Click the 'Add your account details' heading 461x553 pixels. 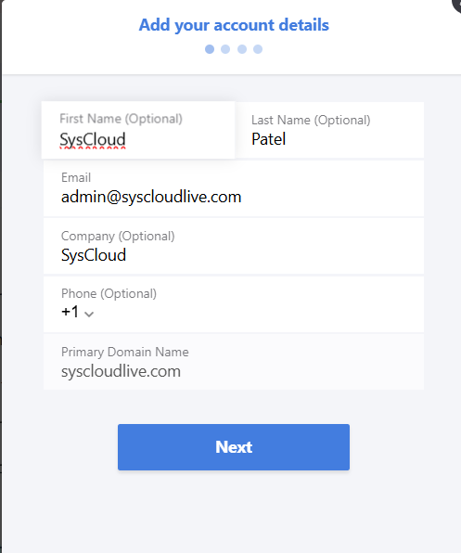pyautogui.click(x=234, y=25)
